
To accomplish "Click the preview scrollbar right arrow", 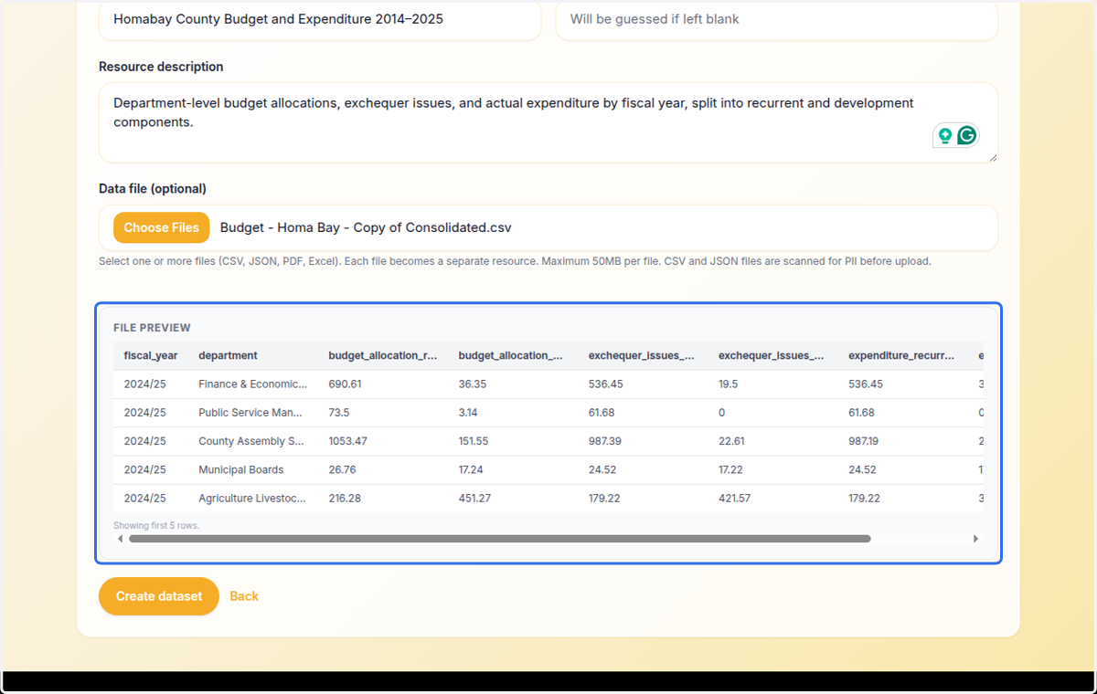I will pyautogui.click(x=975, y=539).
